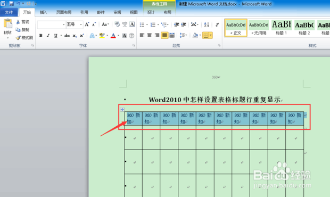Click the Shading paint bucket icon
The image size is (330, 197).
point(195,35)
